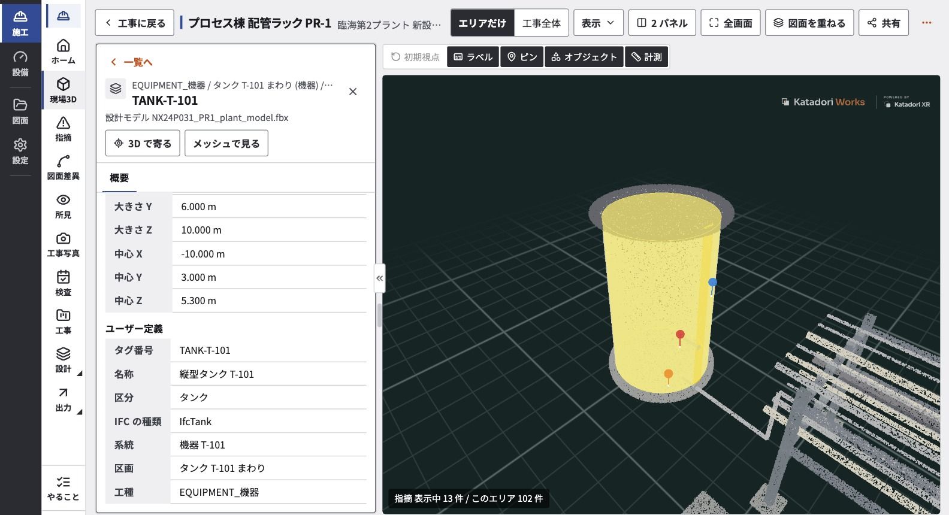Click the properties panel scrollbar
Screen dimensions: 949x515
click(x=379, y=315)
